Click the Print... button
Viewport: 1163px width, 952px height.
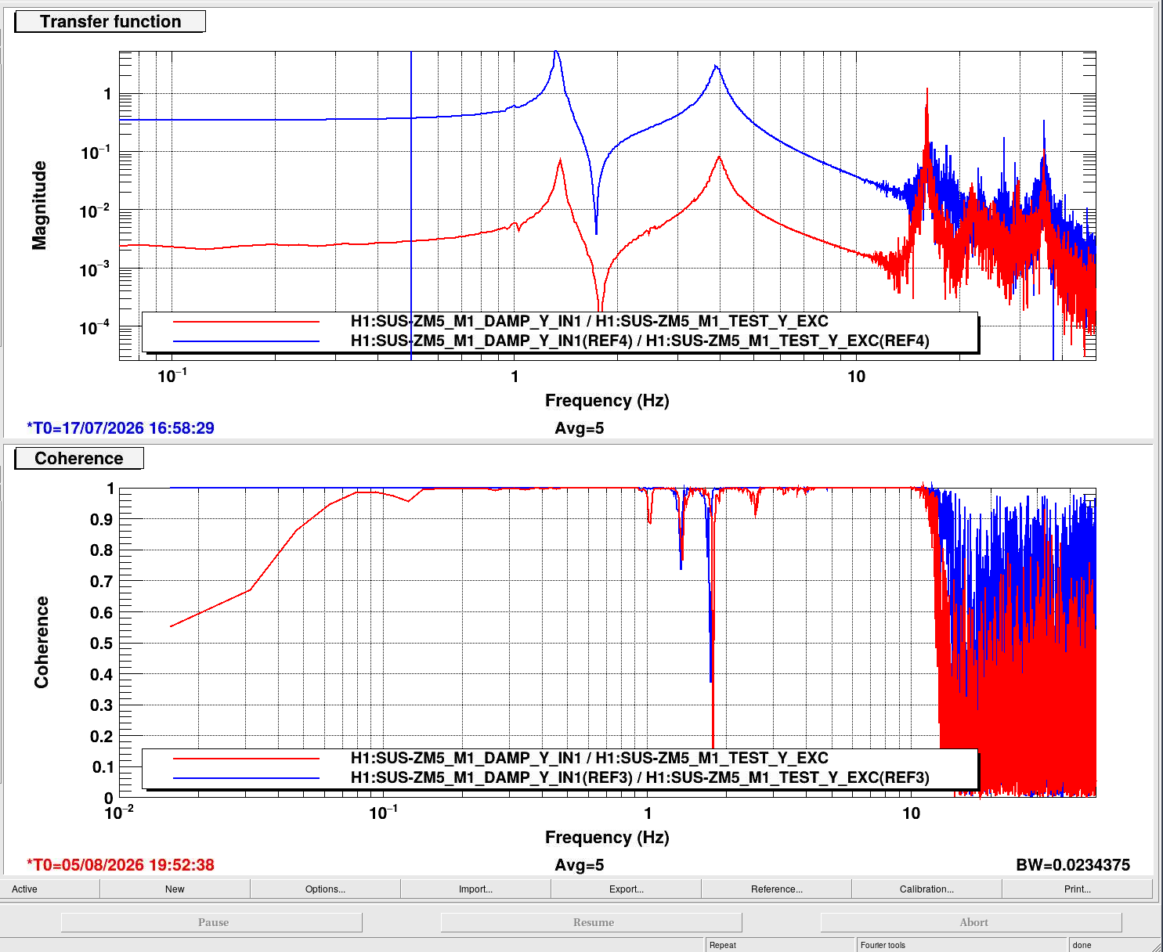tap(1077, 889)
